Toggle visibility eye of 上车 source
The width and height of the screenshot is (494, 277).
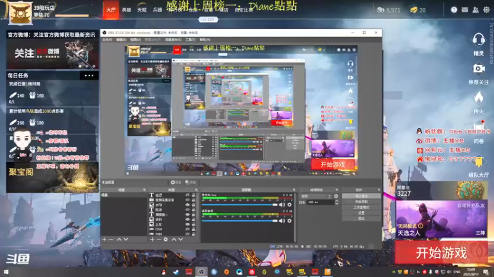click(188, 225)
